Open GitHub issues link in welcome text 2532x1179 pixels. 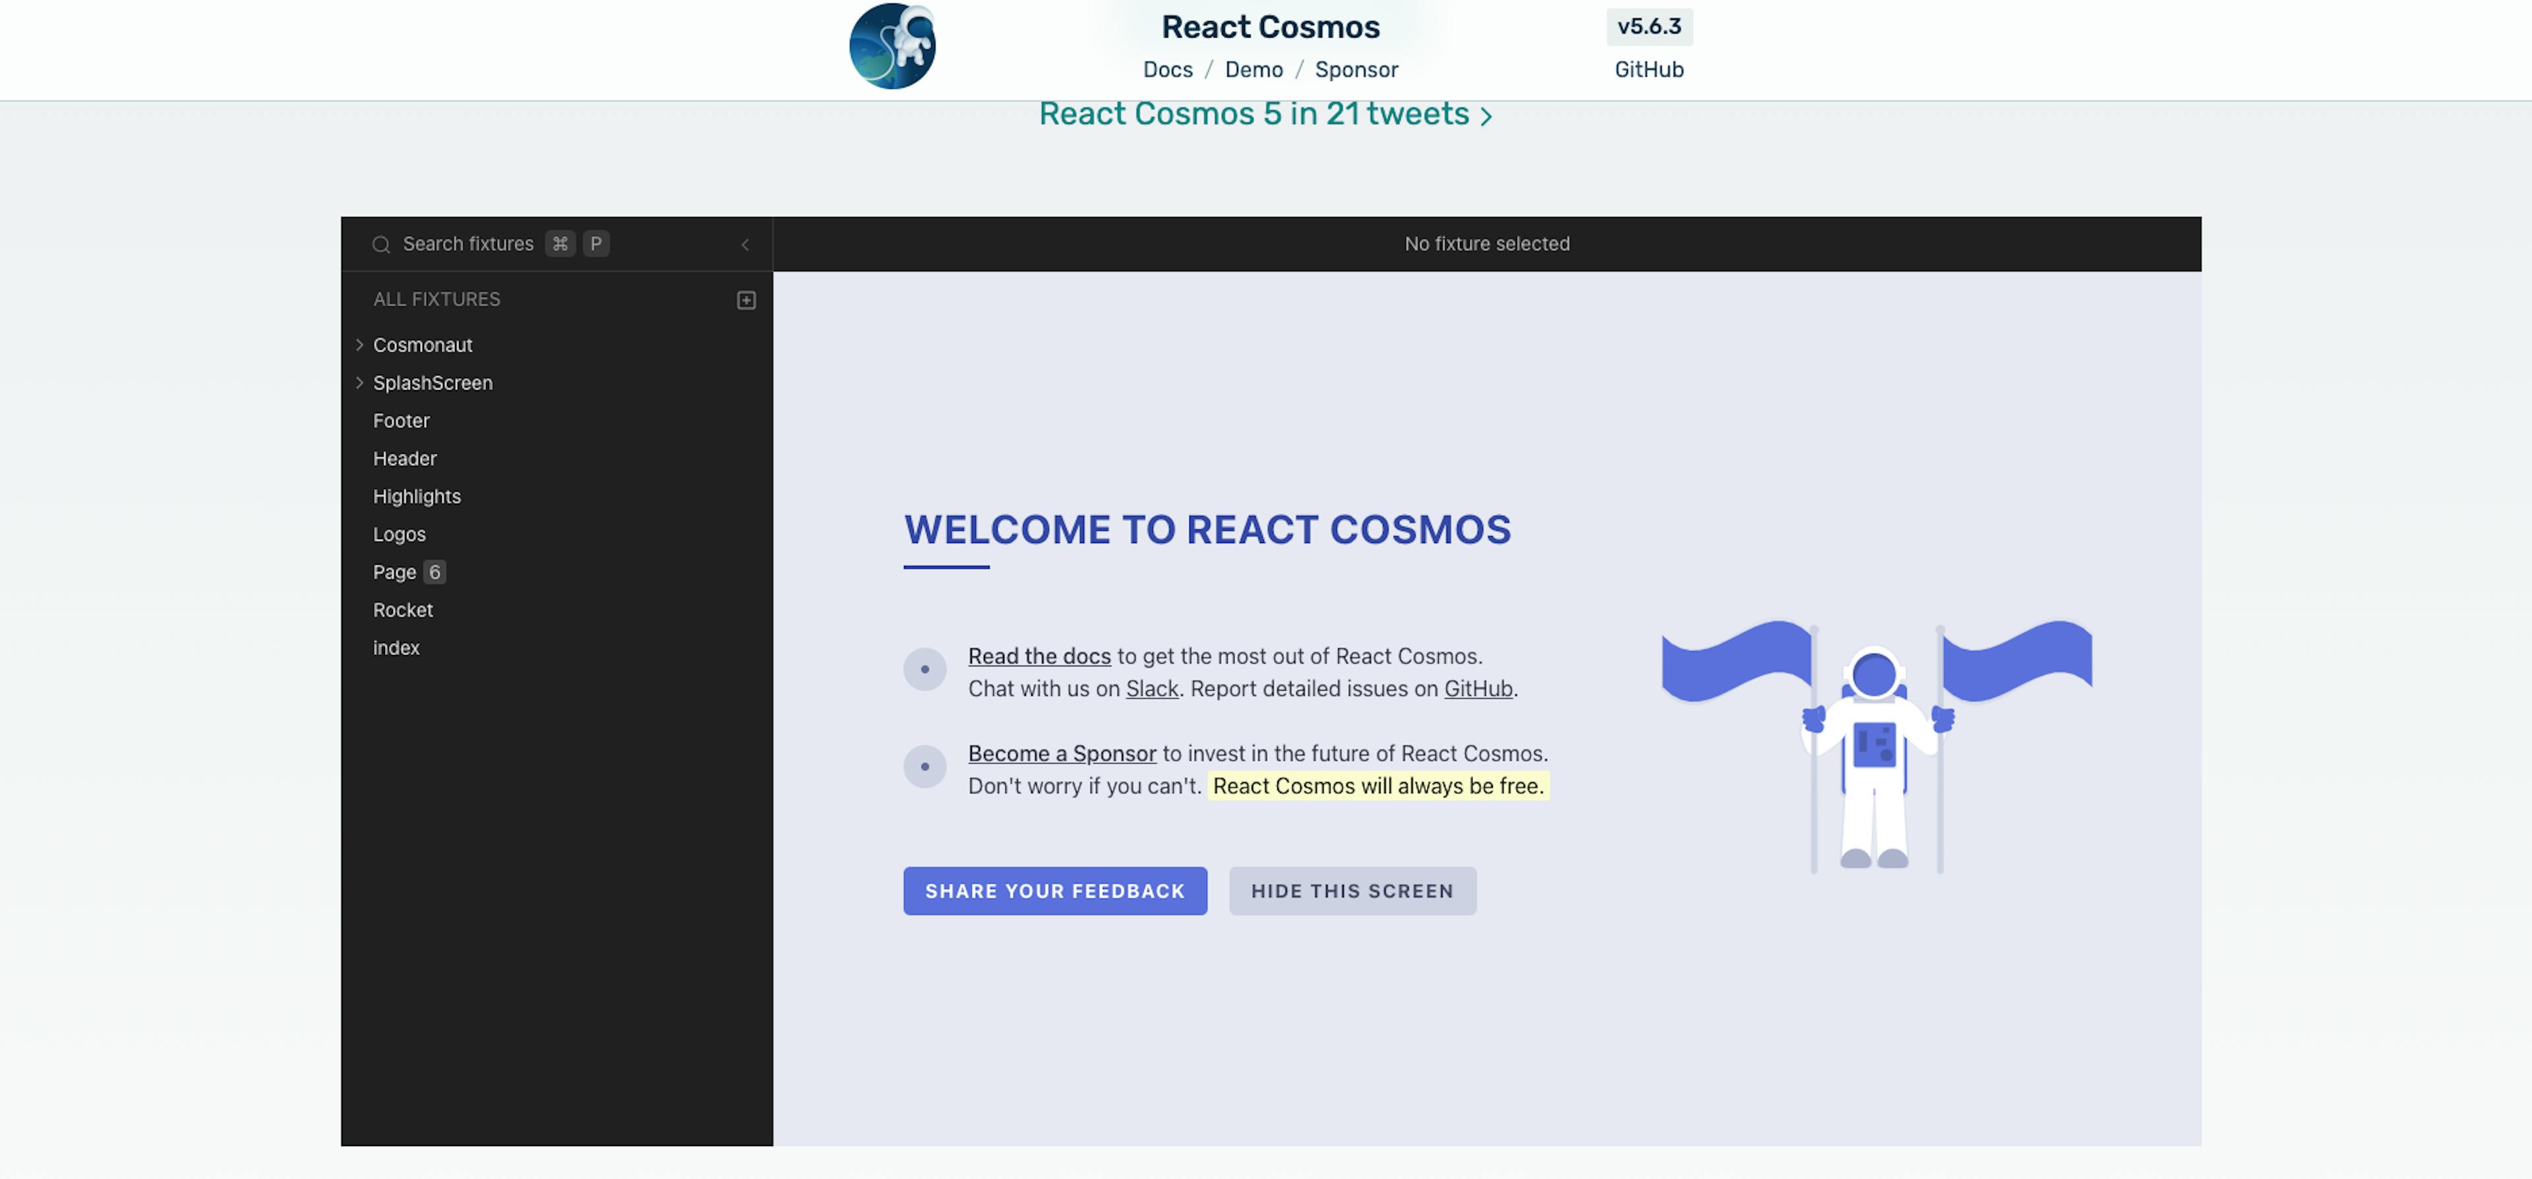click(x=1477, y=689)
